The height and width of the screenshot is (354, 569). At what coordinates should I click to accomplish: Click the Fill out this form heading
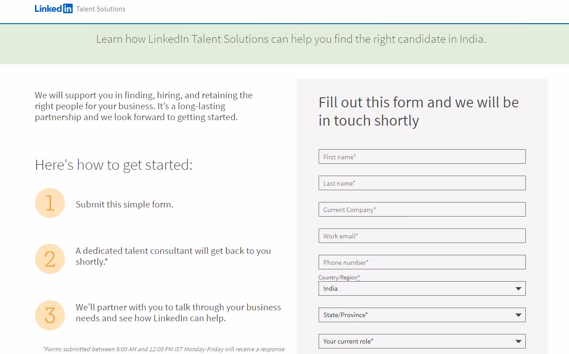click(418, 111)
